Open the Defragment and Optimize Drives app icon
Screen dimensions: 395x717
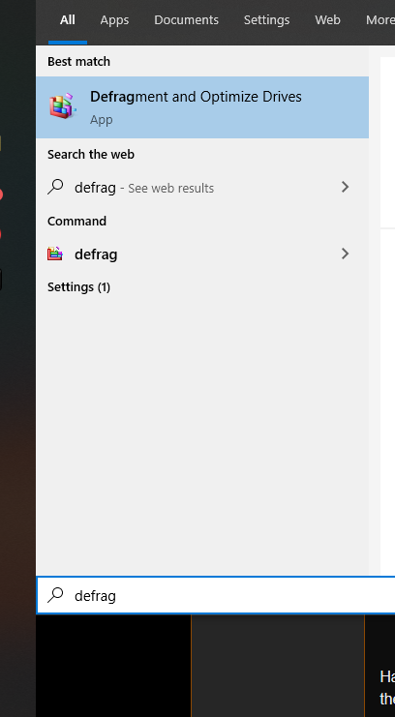(63, 106)
